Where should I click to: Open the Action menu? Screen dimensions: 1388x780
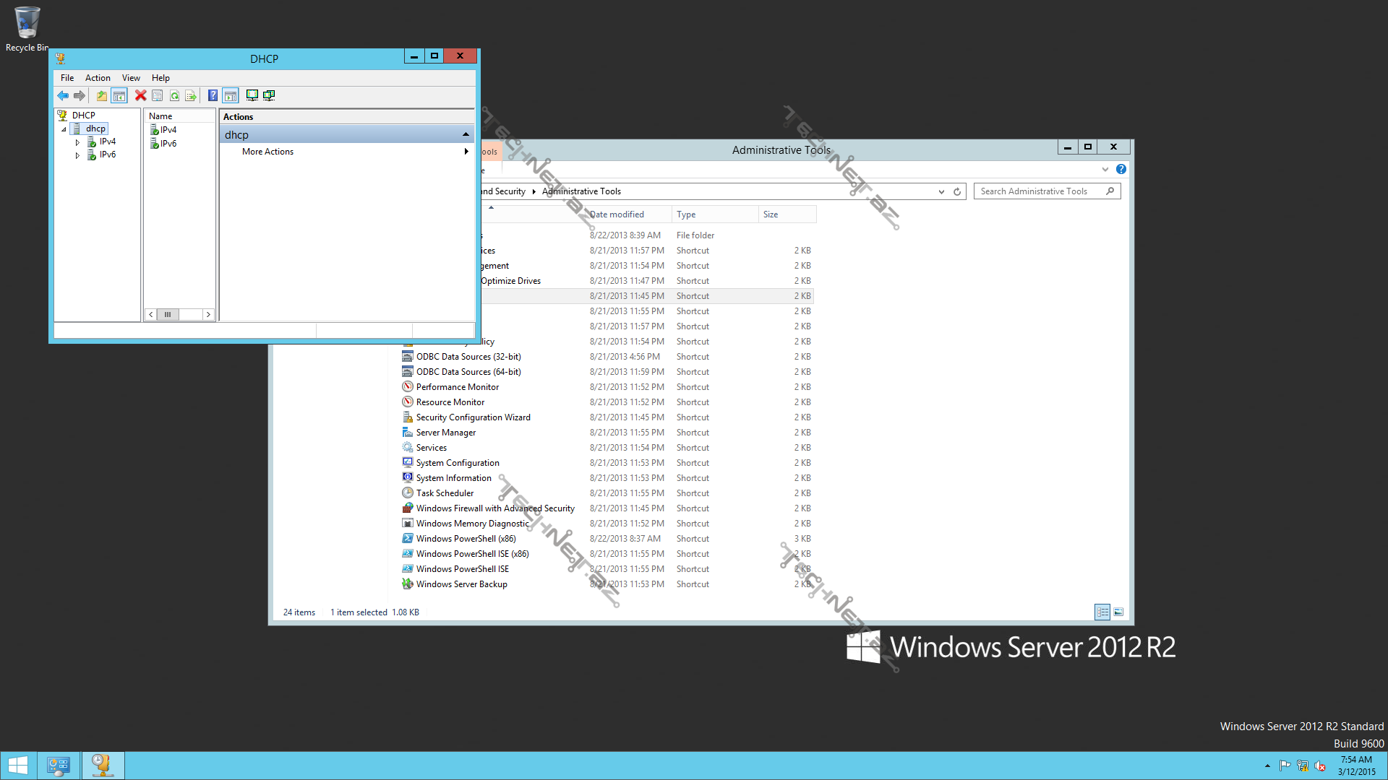[98, 78]
